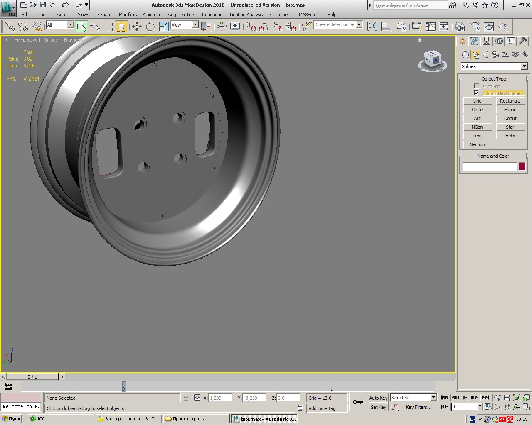Open the Rendering menu
Screen dimensions: 532x425
click(x=212, y=15)
